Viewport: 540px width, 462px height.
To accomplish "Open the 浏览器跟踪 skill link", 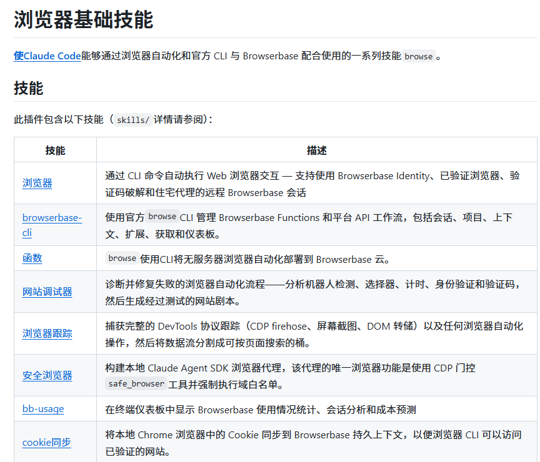I will tap(47, 333).
